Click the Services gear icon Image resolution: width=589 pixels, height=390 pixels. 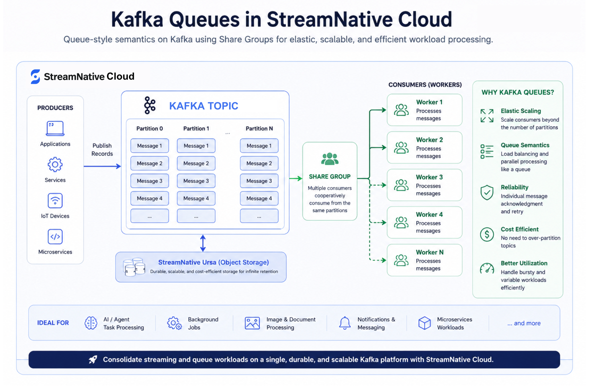click(55, 164)
